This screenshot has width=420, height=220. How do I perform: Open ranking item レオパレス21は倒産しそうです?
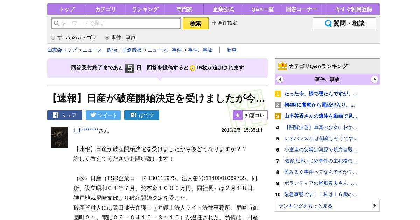(x=321, y=138)
